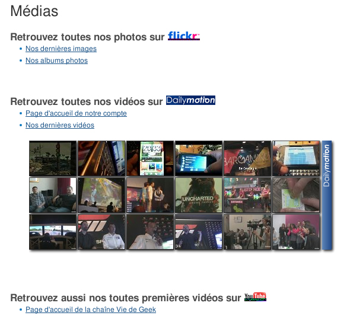Open 'Page d'accueil de notre compte' link
Viewport: 350px width, 322px height.
click(76, 113)
